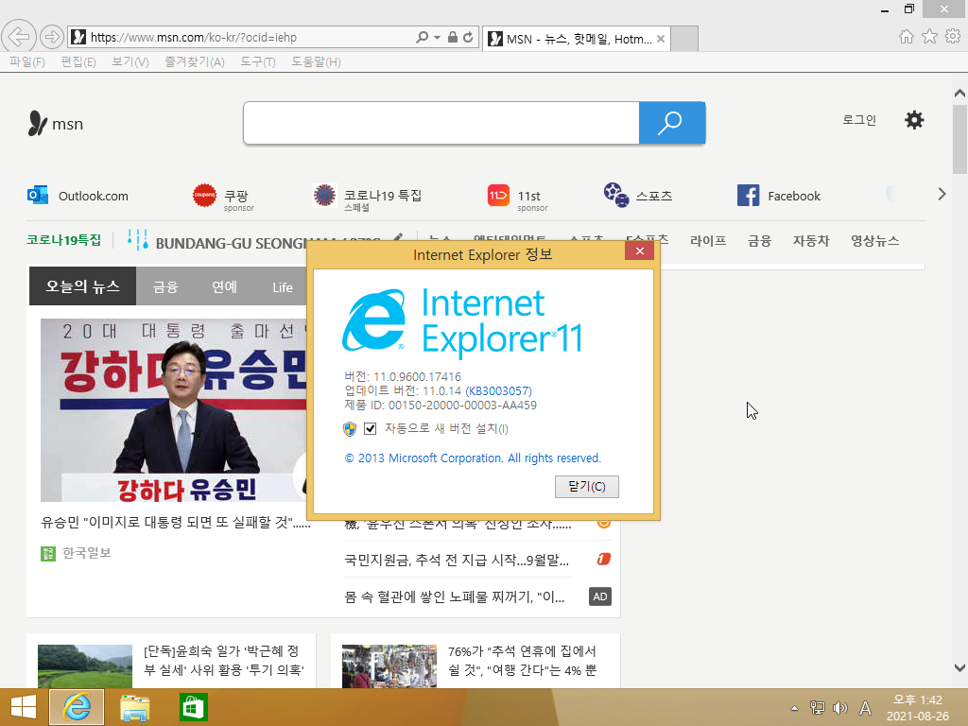Click the volume speaker tray icon
Image resolution: width=968 pixels, height=726 pixels.
(839, 708)
